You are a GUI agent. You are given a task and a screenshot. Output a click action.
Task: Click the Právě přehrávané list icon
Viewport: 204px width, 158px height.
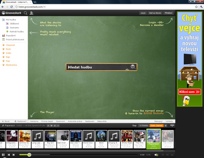point(4,39)
